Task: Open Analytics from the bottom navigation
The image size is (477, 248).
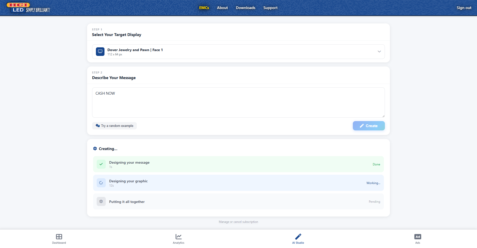Action: 178,239
